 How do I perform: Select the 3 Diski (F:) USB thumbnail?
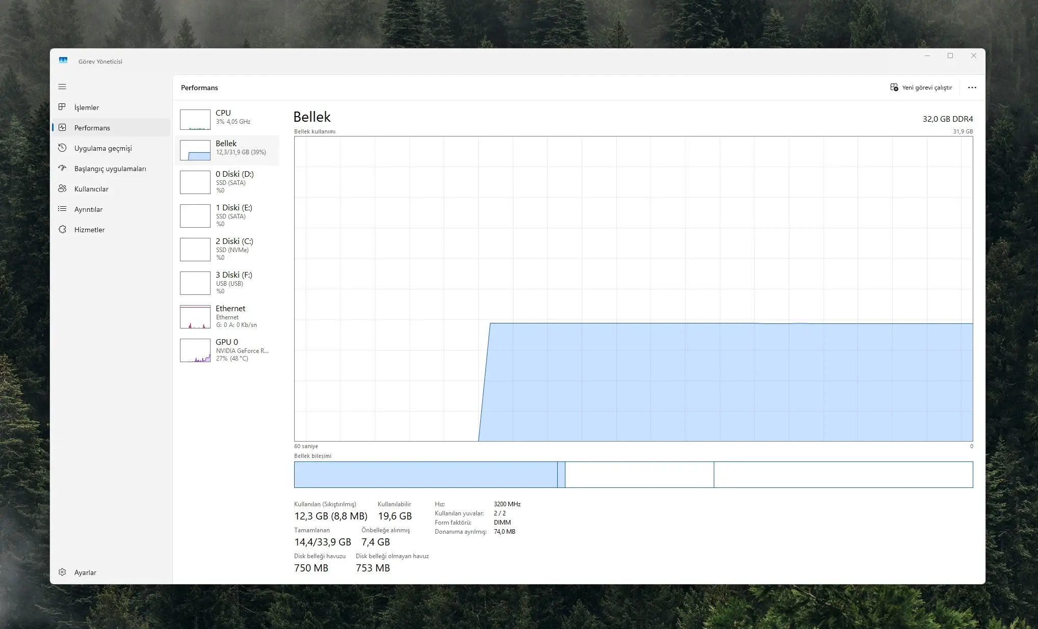[x=195, y=283]
